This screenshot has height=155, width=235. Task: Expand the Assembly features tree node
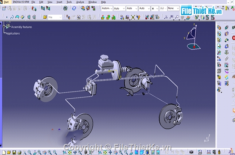(x=4, y=26)
